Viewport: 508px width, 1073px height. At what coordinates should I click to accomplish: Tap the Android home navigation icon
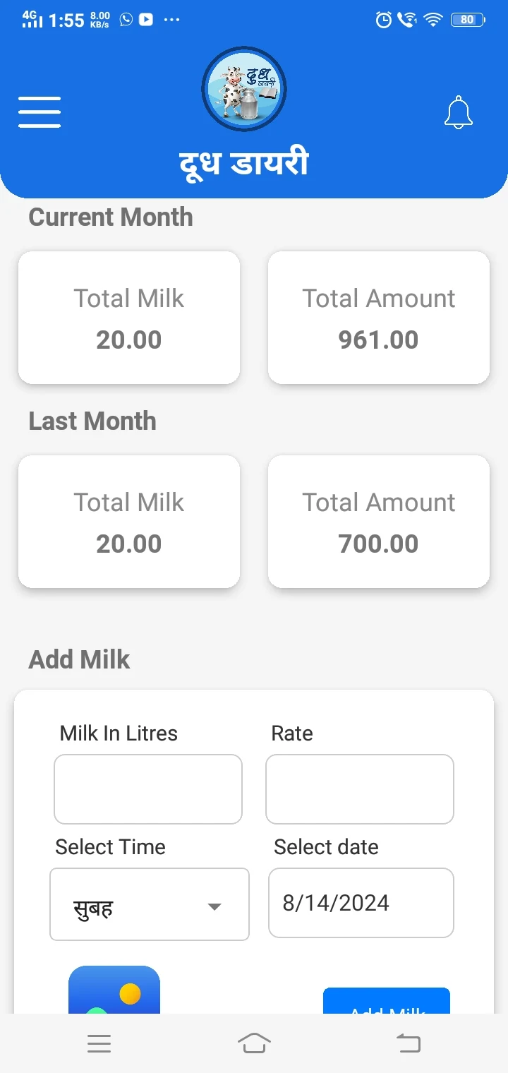[x=254, y=1043]
